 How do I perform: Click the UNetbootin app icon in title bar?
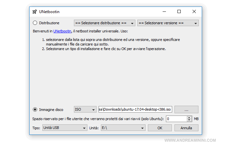tap(35, 12)
